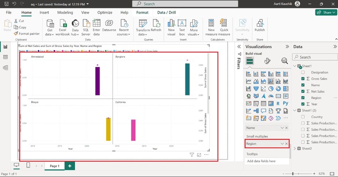The width and height of the screenshot is (338, 177).
Task: Open the Recent sources dropdown
Action: point(123,28)
